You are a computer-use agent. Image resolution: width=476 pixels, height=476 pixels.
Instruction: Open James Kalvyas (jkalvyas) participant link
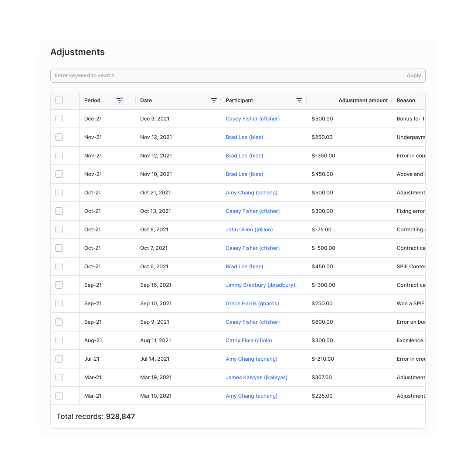(x=256, y=377)
